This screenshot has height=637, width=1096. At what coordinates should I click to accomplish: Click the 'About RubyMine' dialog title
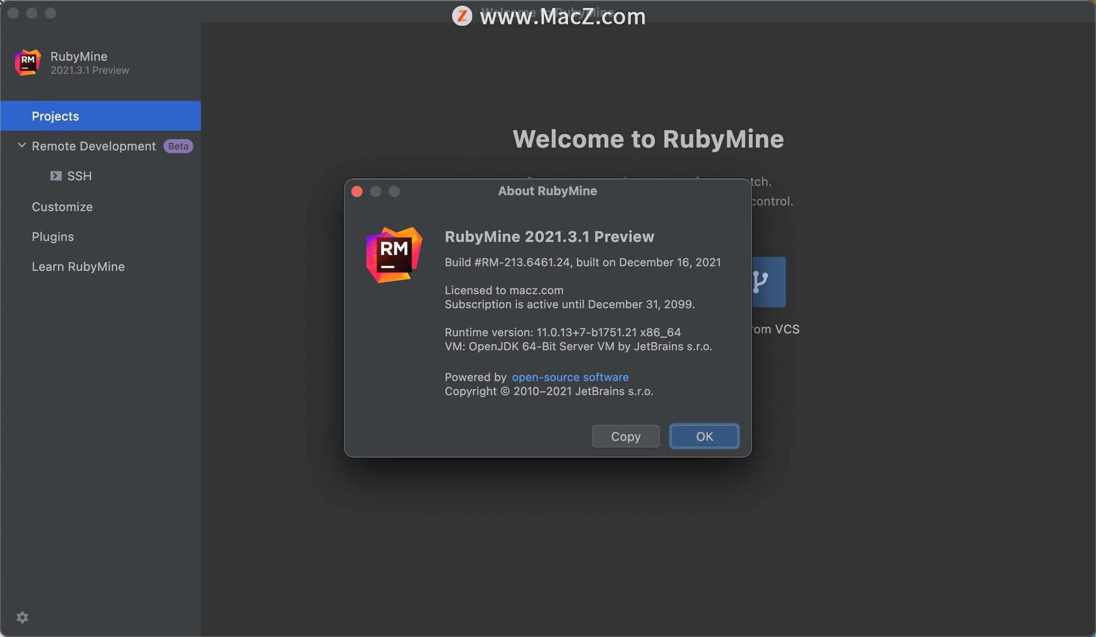547,191
